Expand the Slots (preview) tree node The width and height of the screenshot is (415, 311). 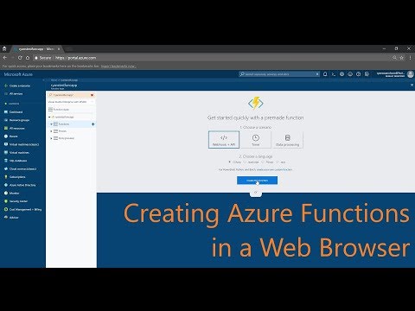51,138
